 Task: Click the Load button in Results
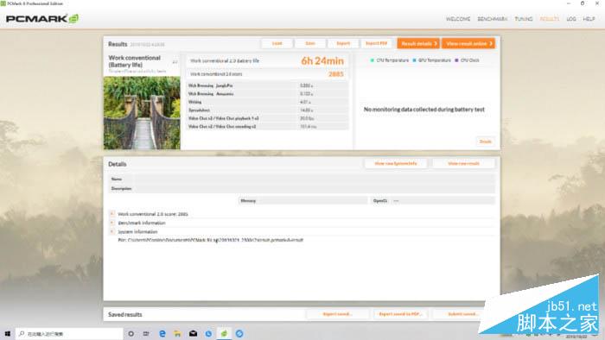tap(277, 43)
